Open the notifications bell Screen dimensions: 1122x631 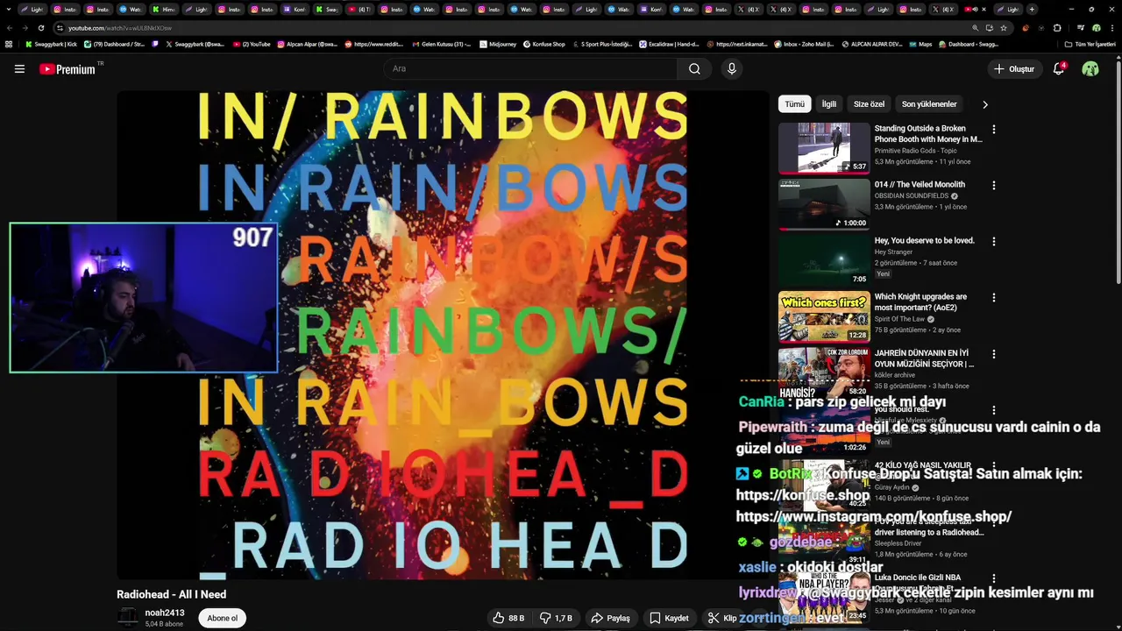(1059, 68)
